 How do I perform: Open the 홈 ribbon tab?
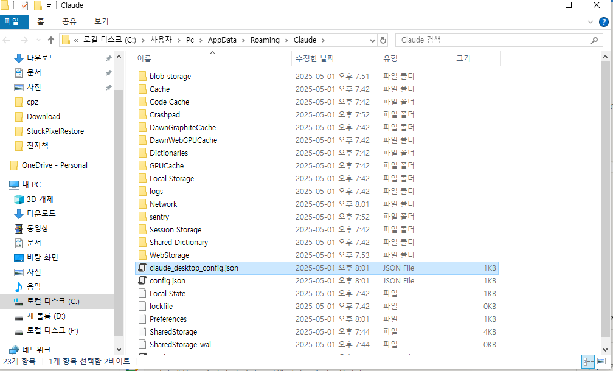(x=41, y=21)
